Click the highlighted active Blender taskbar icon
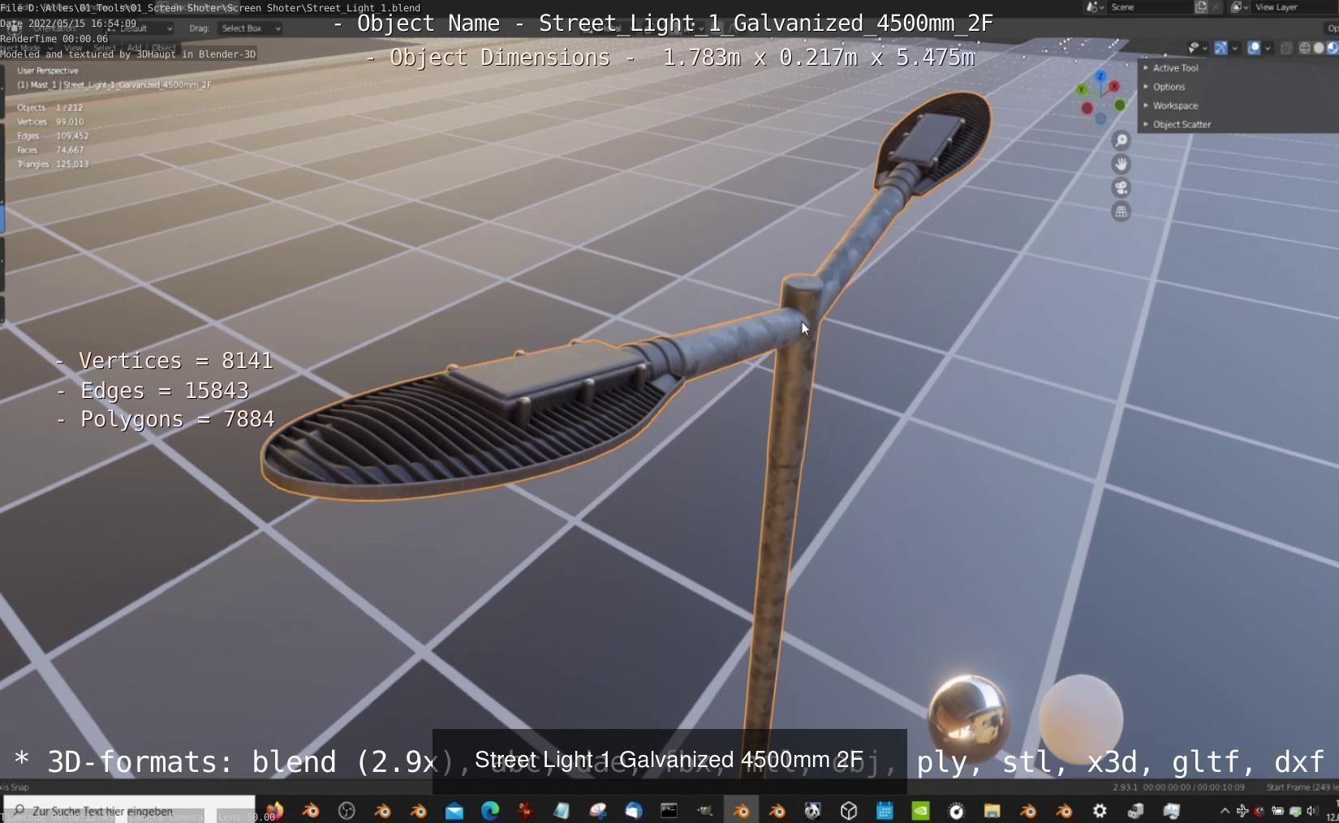1339x823 pixels. tap(742, 811)
